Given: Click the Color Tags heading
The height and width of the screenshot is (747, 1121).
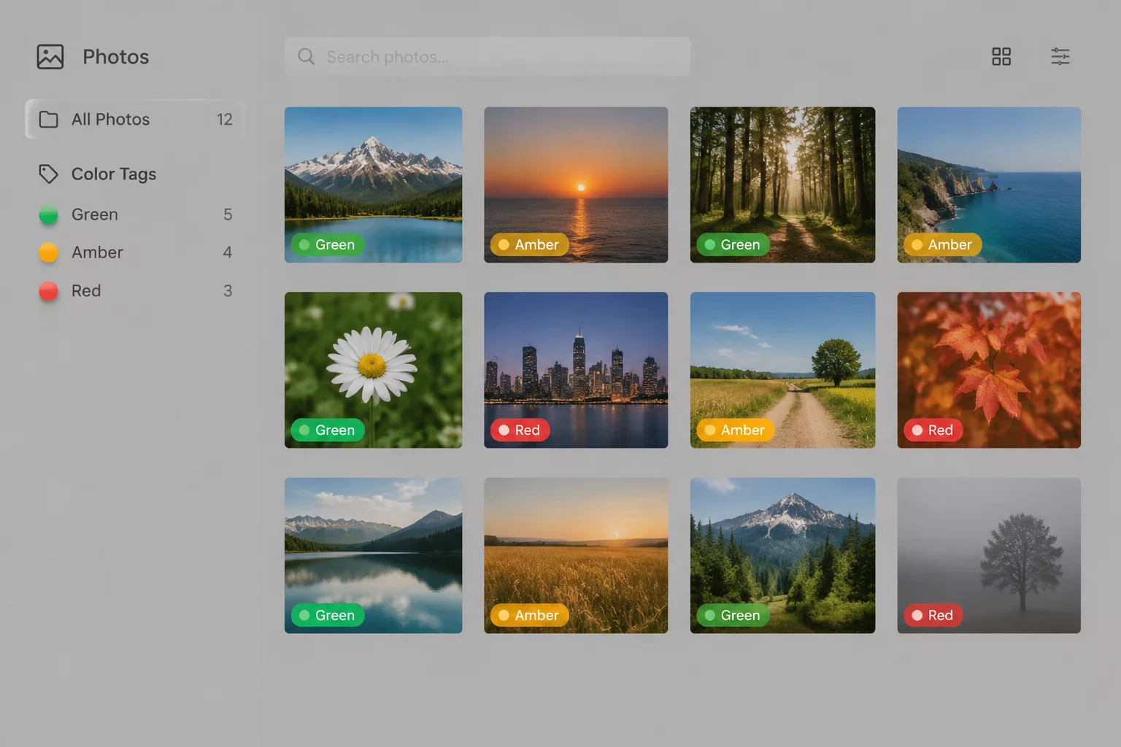Looking at the screenshot, I should click(x=114, y=174).
